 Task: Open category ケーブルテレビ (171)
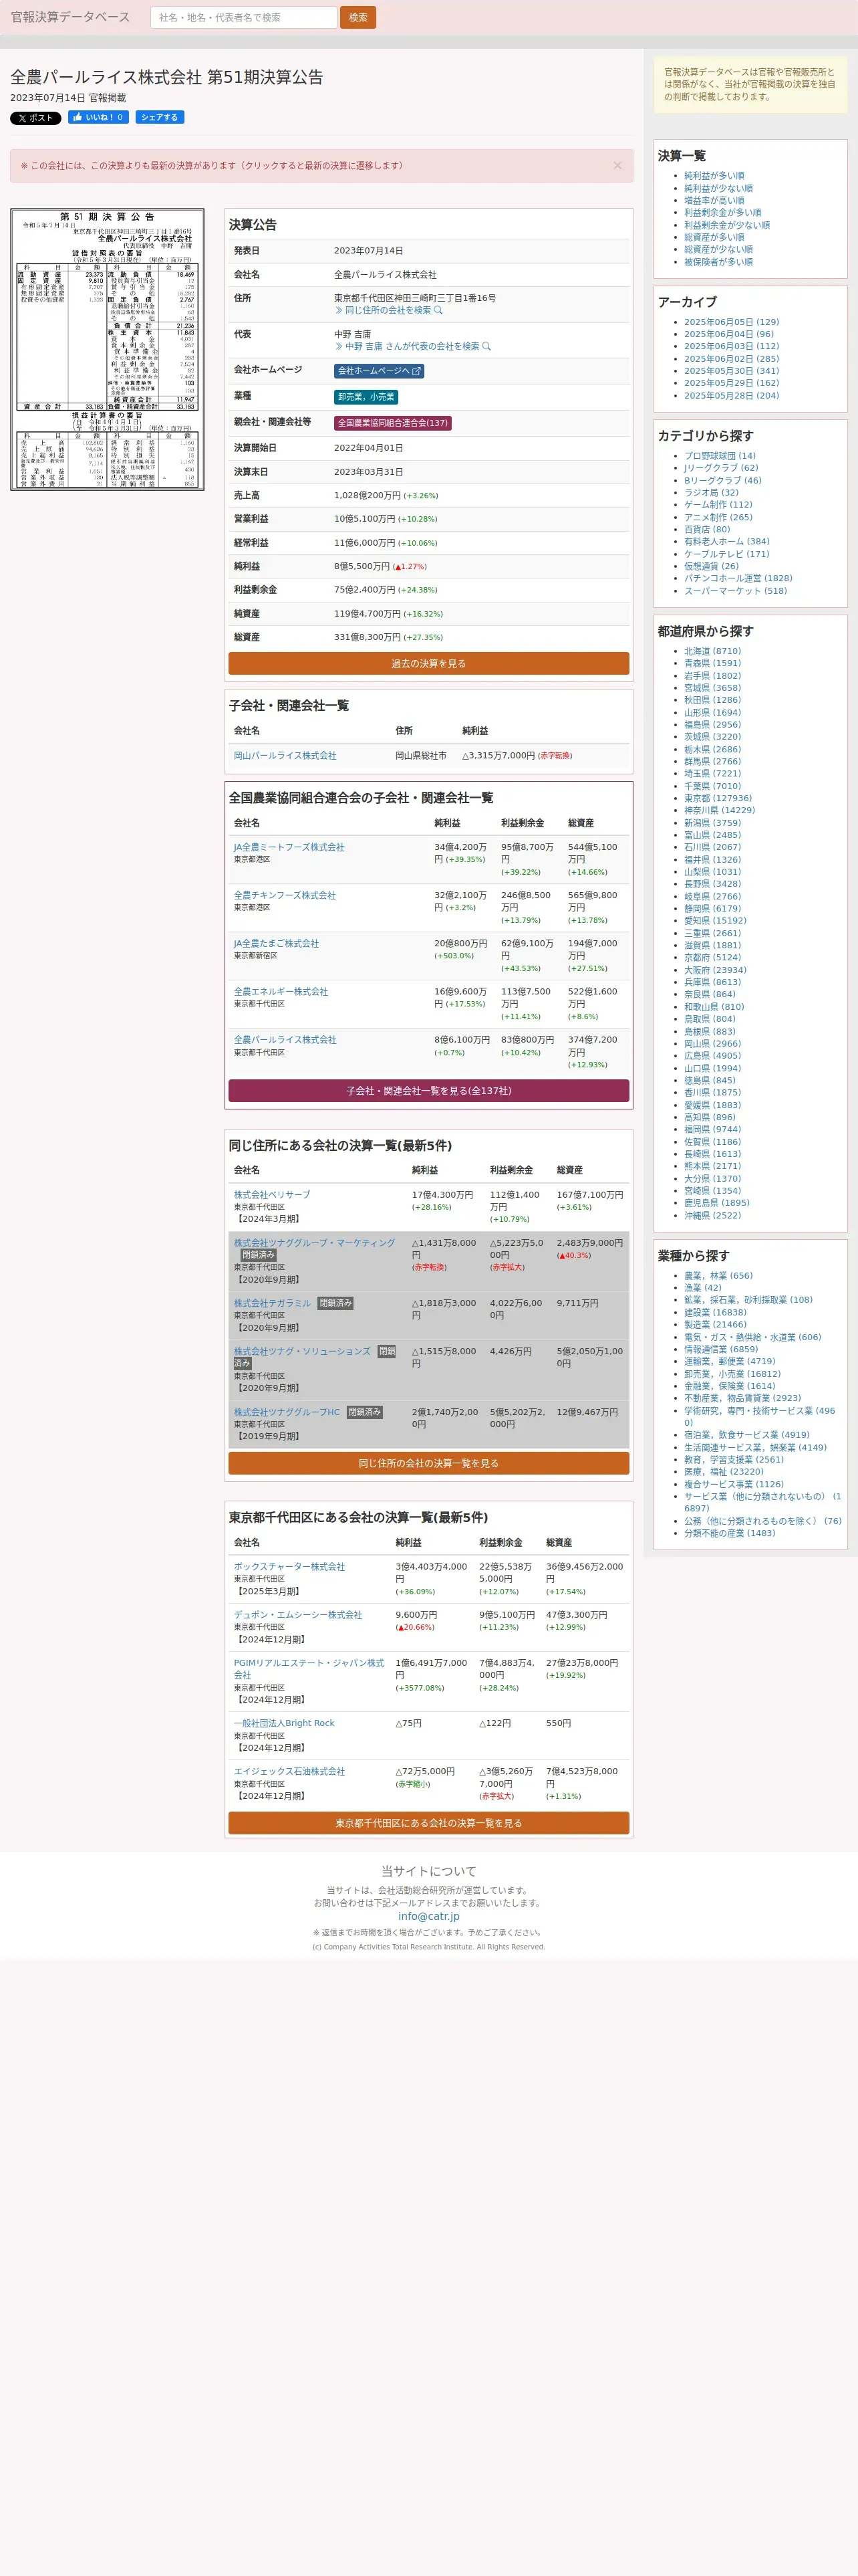(x=727, y=554)
